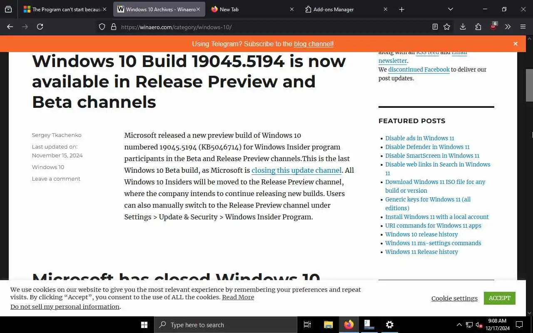Open Disable ads in Windows 11 post
Image resolution: width=533 pixels, height=333 pixels.
tap(420, 138)
